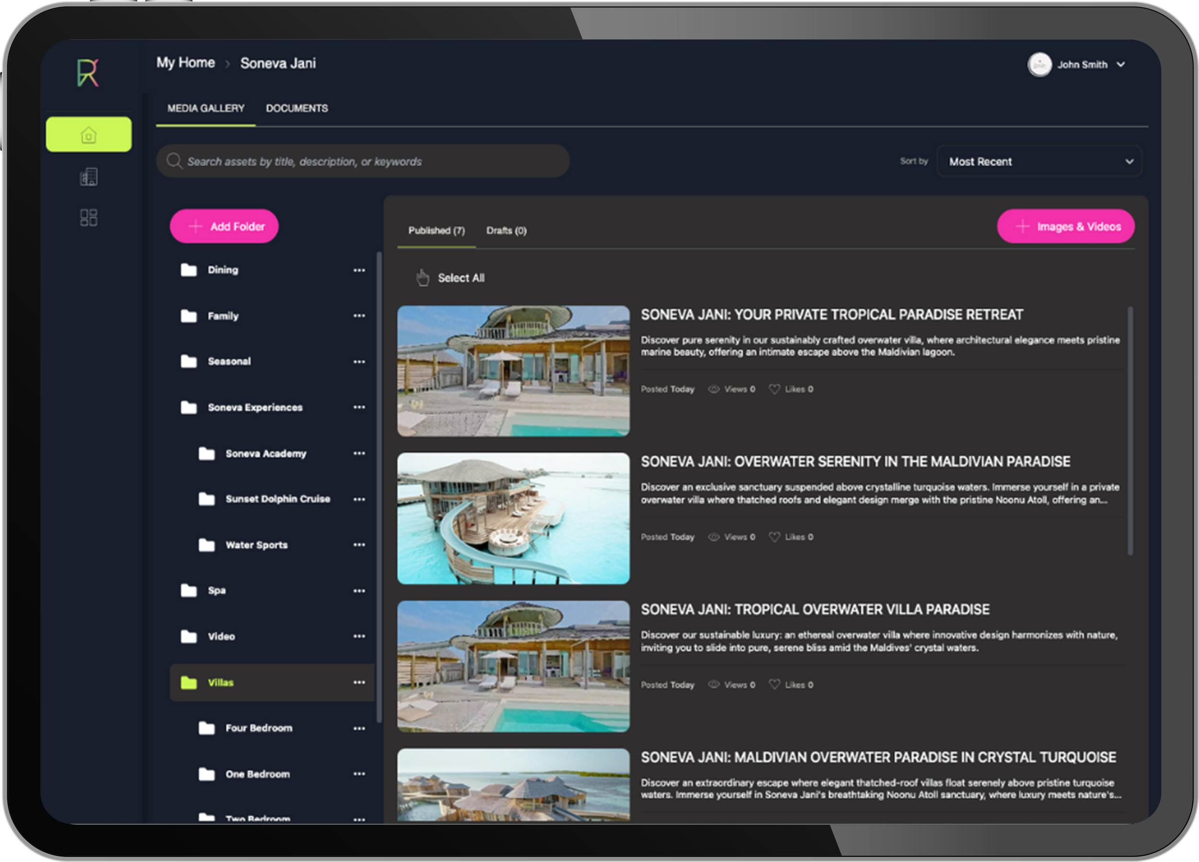This screenshot has width=1199, height=862.
Task: Open the buildings icon in sidebar
Action: coord(88,177)
